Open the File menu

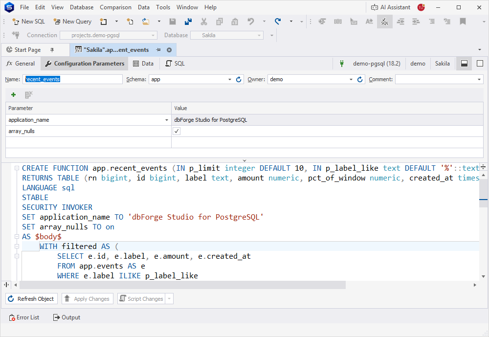click(24, 7)
